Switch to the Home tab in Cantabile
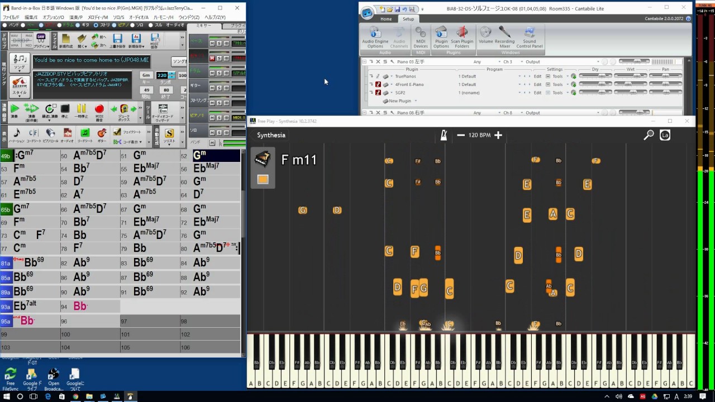 tap(386, 19)
